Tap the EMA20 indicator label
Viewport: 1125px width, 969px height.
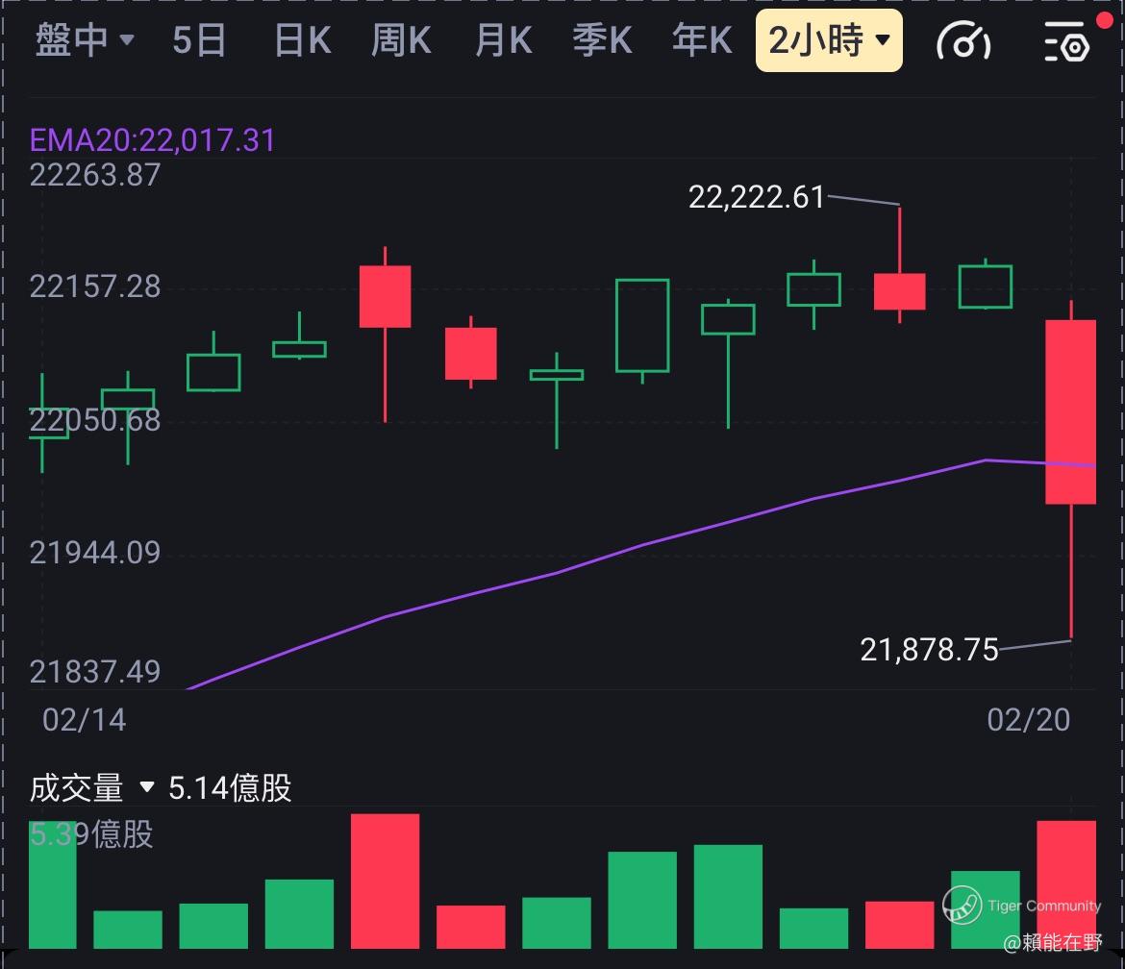tap(152, 140)
